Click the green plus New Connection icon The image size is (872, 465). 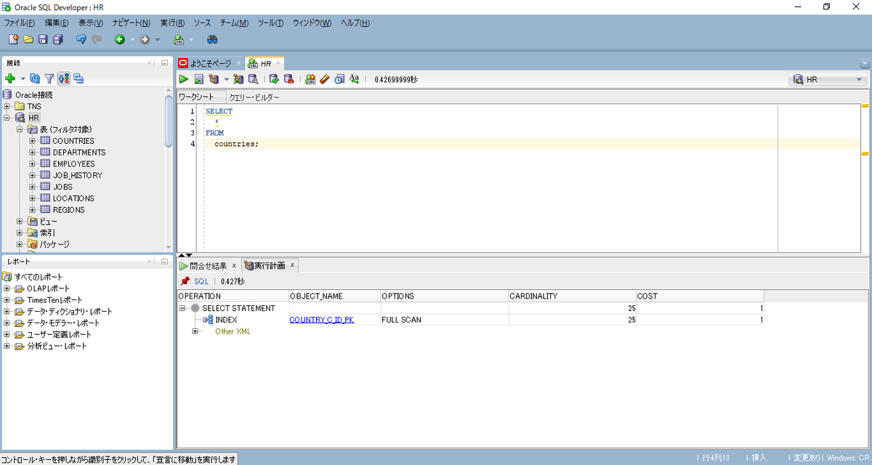(x=10, y=78)
